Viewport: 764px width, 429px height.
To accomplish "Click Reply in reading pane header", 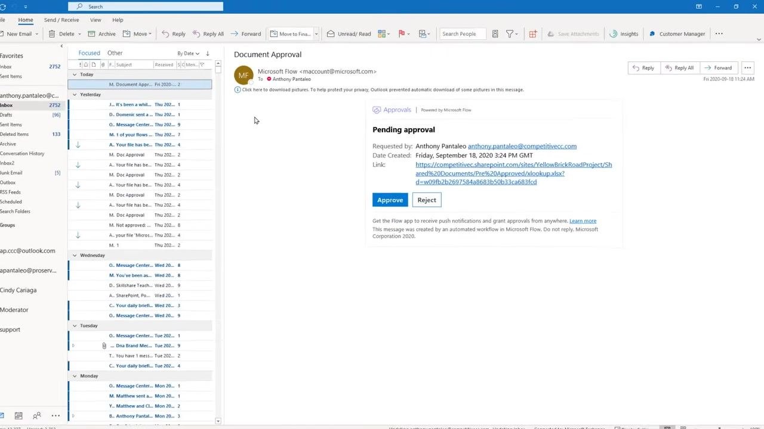I will click(x=643, y=68).
